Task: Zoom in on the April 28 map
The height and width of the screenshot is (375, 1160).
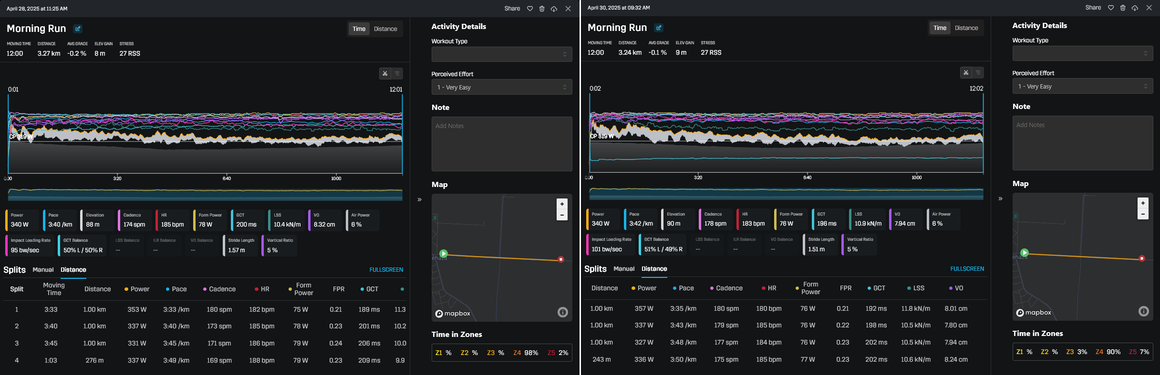Action: click(562, 204)
